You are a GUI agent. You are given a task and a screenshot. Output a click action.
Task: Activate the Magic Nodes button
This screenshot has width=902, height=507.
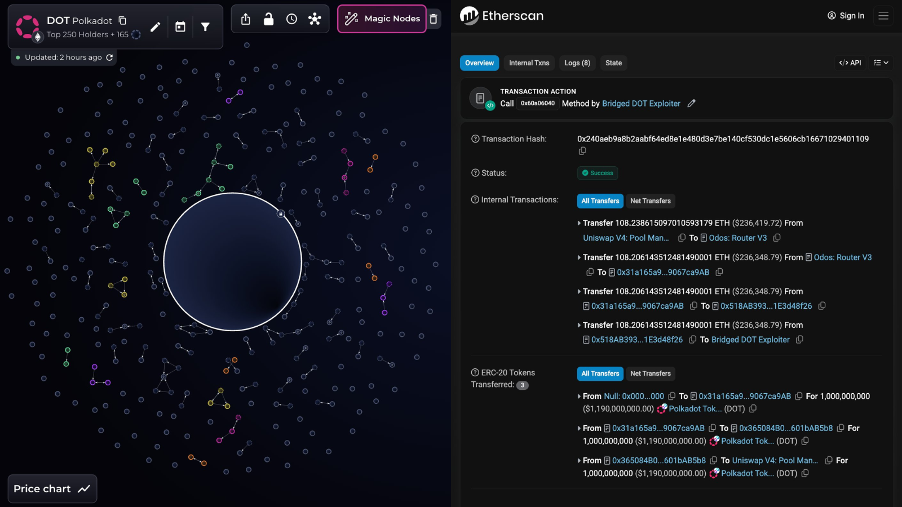382,19
